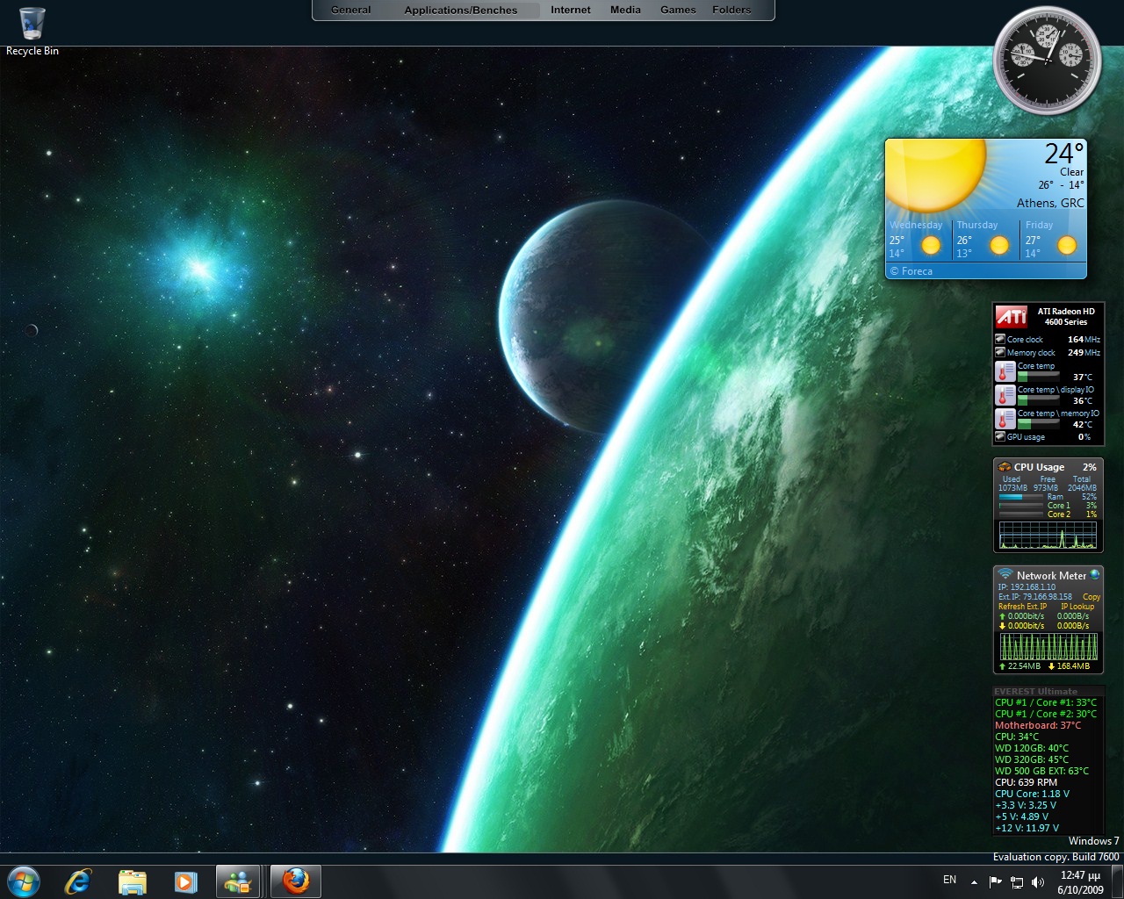The height and width of the screenshot is (899, 1124).
Task: Open the taskbar clock and date
Action: (x=1080, y=881)
